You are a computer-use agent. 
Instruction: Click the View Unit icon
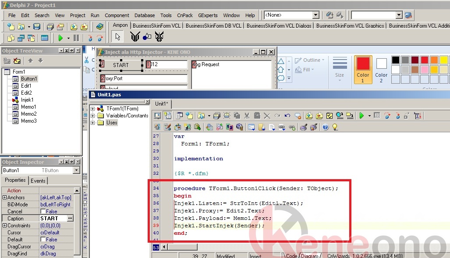click(11, 38)
